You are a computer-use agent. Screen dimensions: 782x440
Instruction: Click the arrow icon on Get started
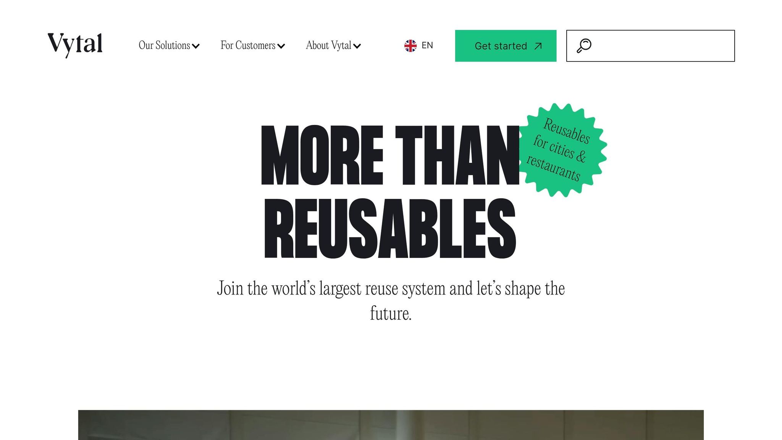538,46
